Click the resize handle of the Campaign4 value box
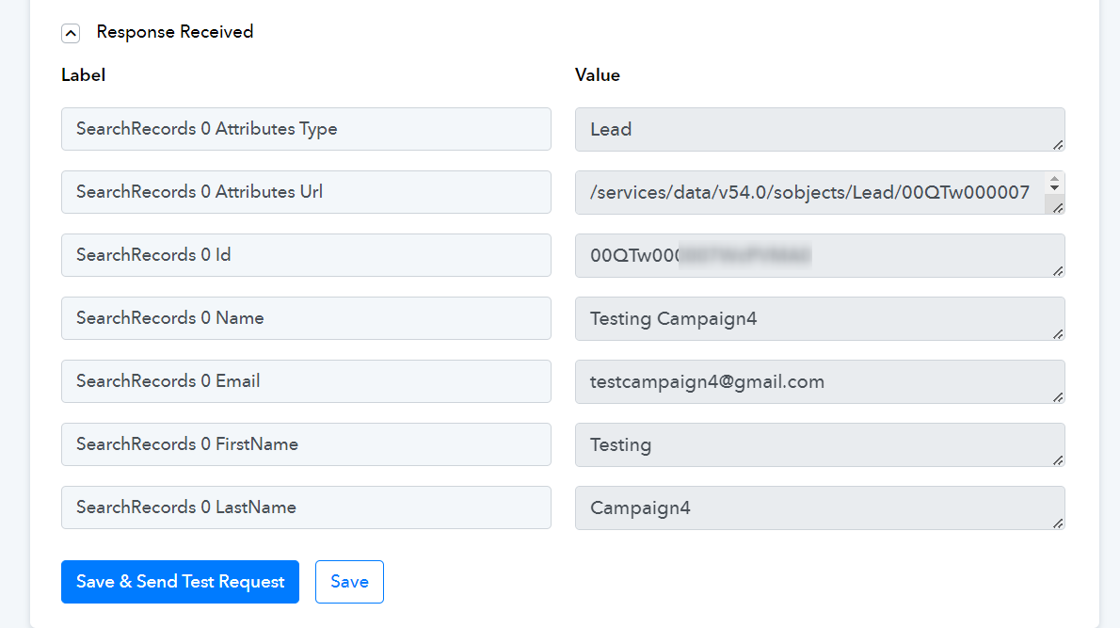The height and width of the screenshot is (628, 1120). coord(1058,523)
